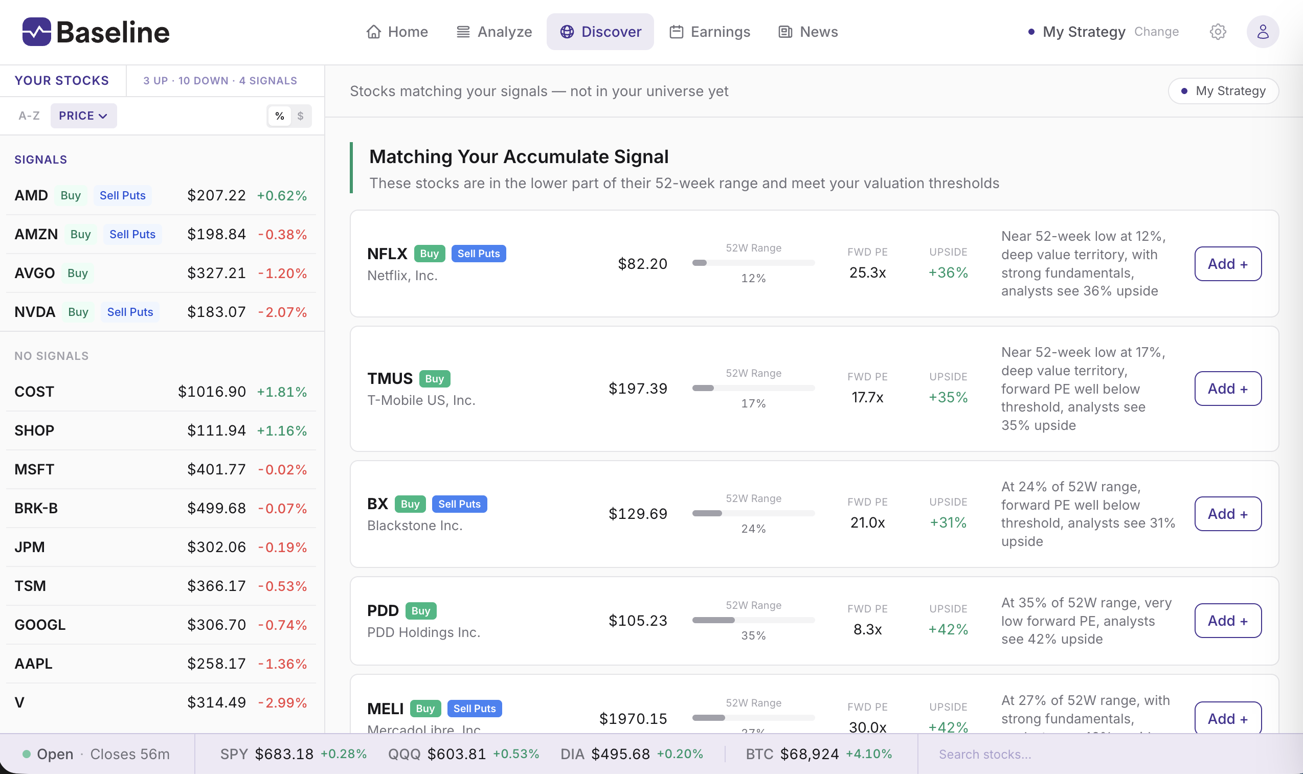
Task: Select the Home navigation icon
Action: point(373,31)
